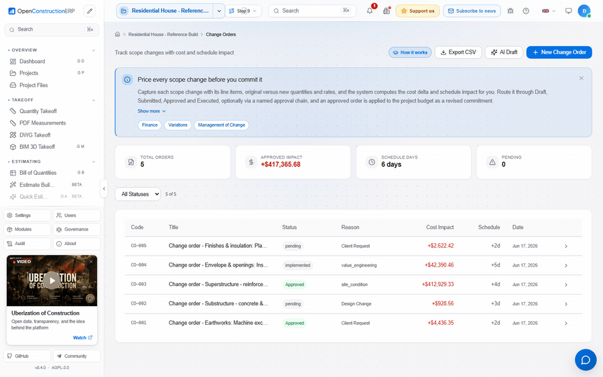The image size is (603, 377).
Task: Click the New Change Order button
Action: (559, 52)
